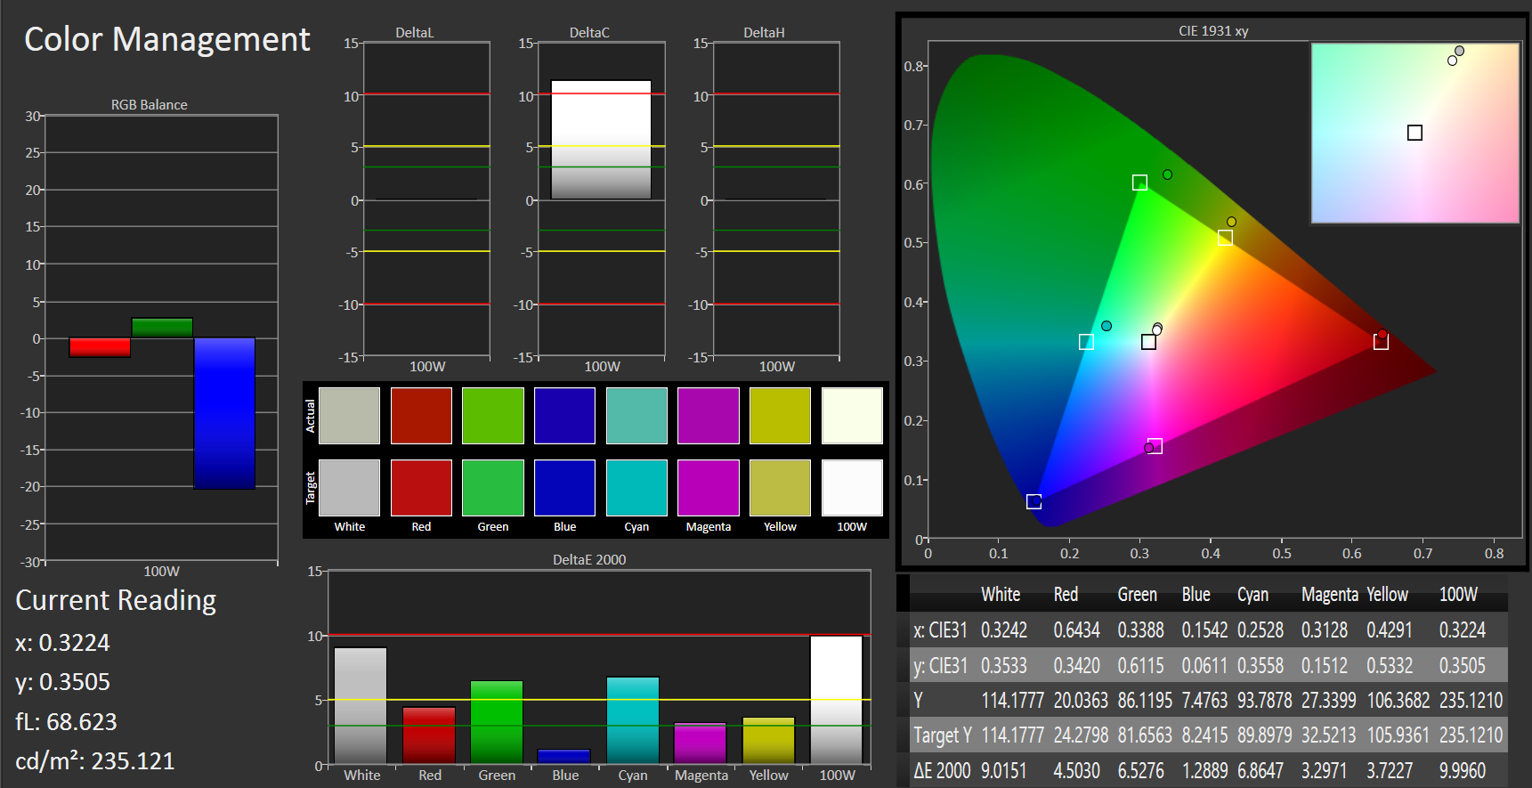
Task: Select the blue bar in RGB Balance chart
Action: (224, 413)
